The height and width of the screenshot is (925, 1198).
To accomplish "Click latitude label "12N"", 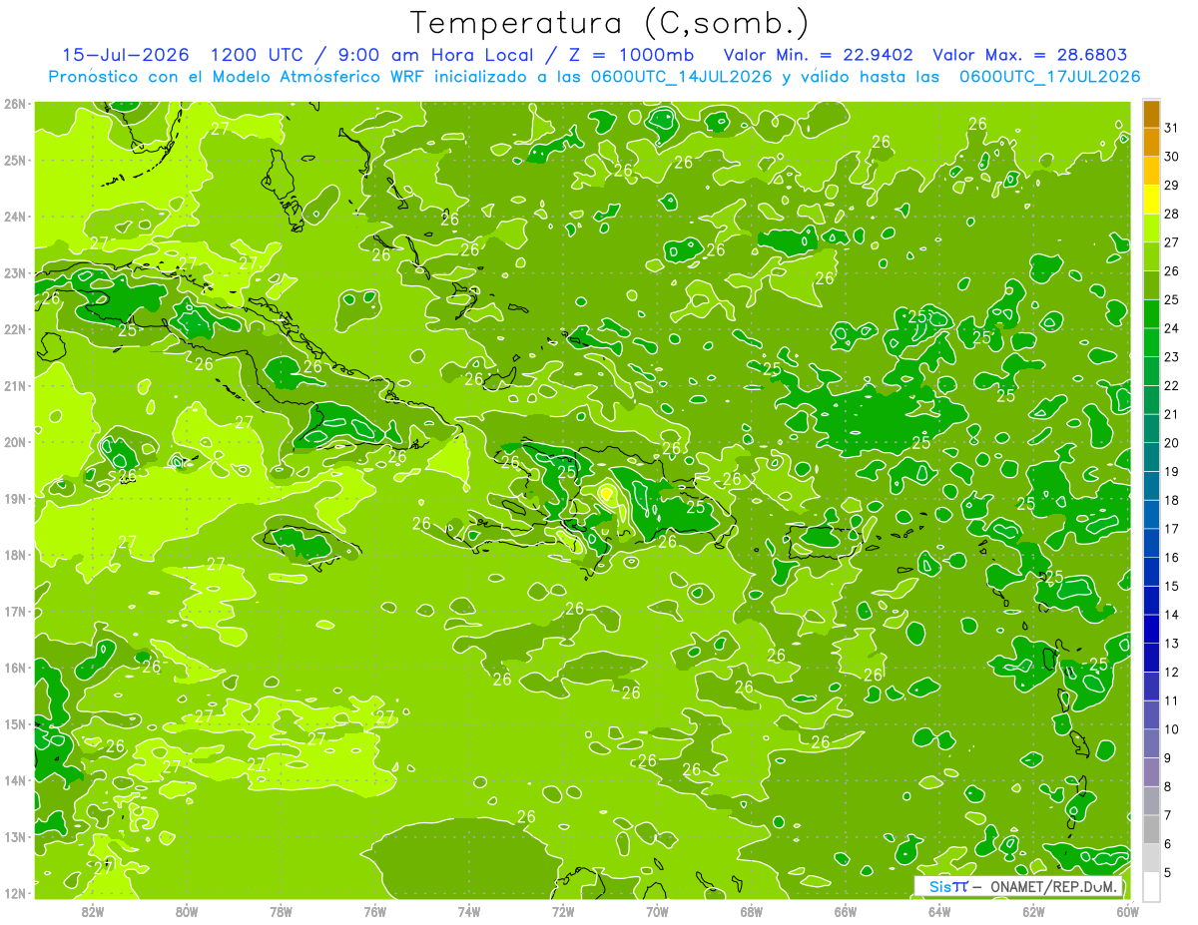I will coord(14,893).
